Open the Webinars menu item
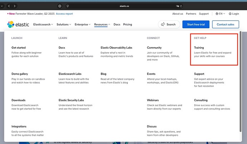 [x=153, y=100]
